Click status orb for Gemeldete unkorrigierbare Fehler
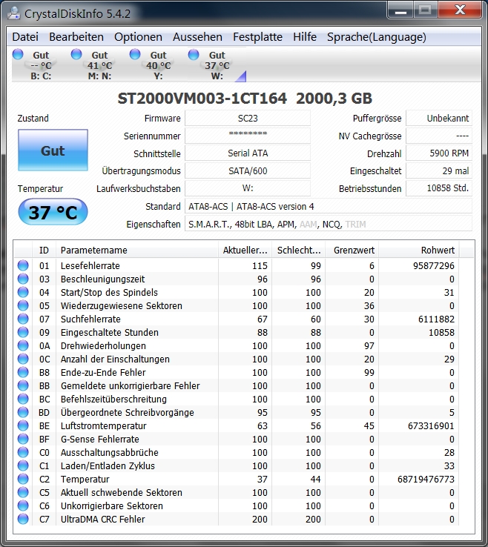Viewport: 488px width, 547px height. coord(23,385)
